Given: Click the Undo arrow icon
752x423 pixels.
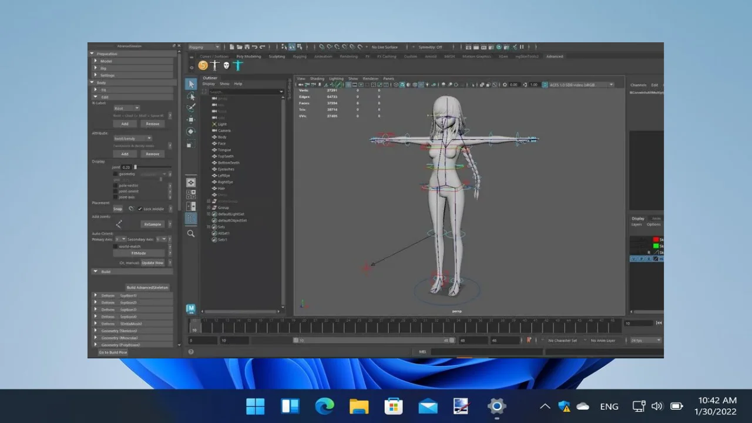Looking at the screenshot, I should tap(255, 47).
